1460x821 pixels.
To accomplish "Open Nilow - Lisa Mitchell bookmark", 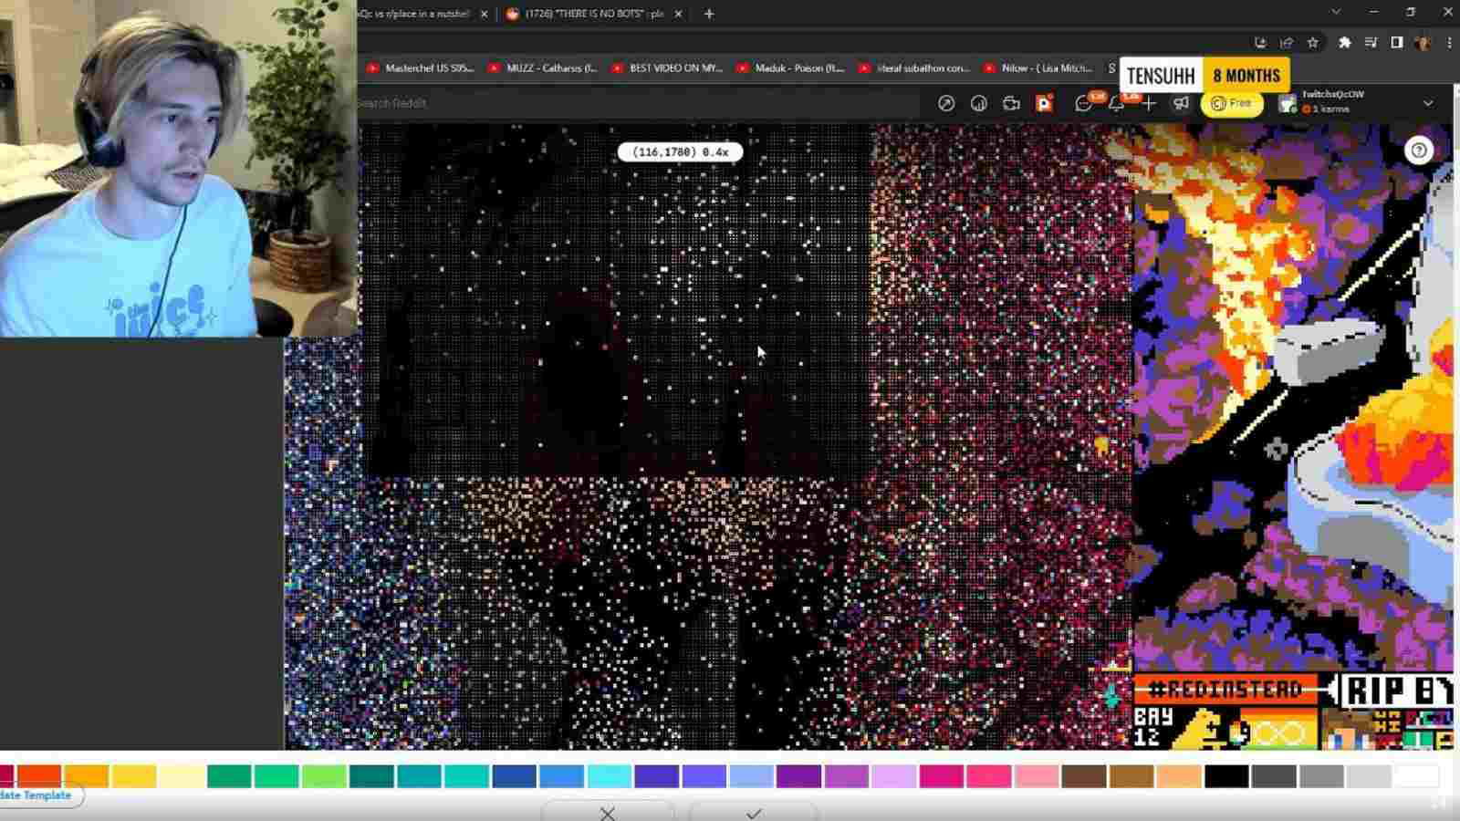I will pyautogui.click(x=1038, y=68).
